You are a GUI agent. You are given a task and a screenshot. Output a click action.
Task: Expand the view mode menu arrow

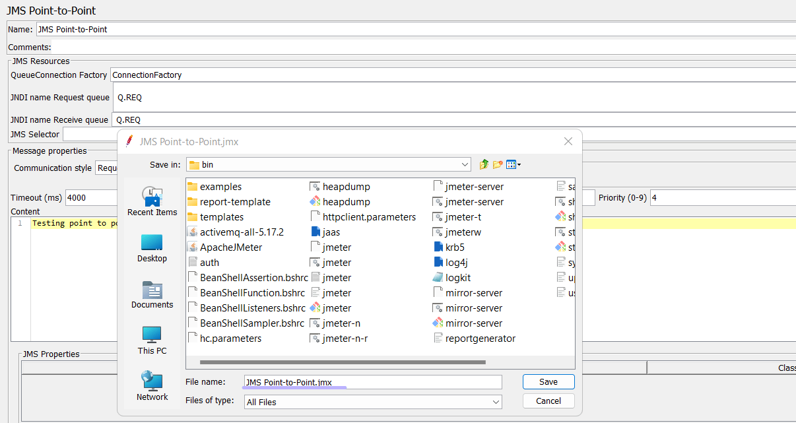click(x=519, y=164)
